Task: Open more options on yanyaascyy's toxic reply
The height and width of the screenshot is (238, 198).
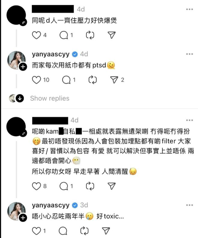Action: (190, 205)
